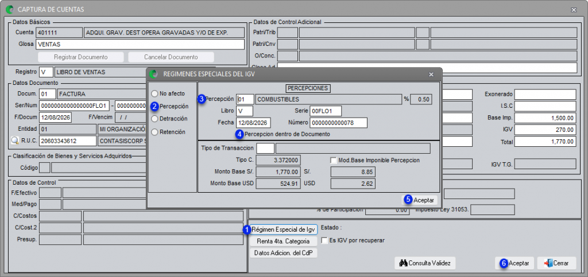Click the I.S.C amount field
Image resolution: width=588 pixels, height=277 pixels.
[545, 106]
